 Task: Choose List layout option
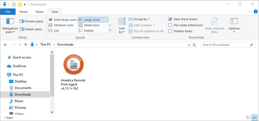tap(54, 31)
